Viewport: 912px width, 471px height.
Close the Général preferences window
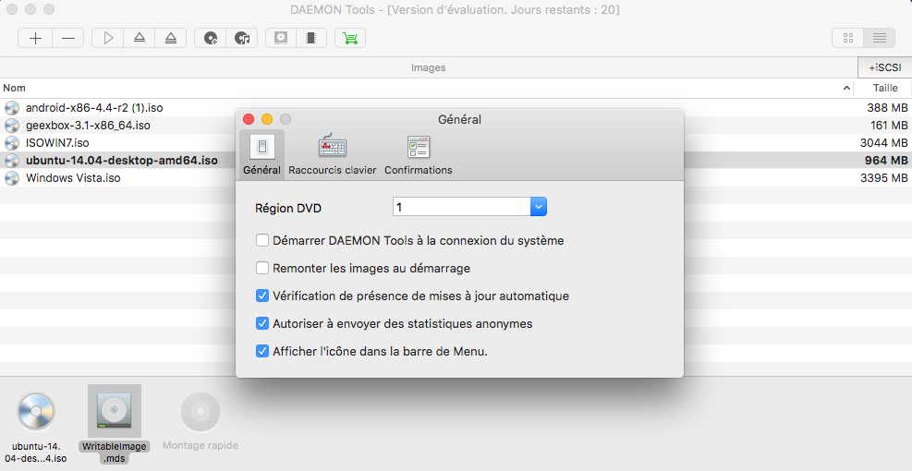249,119
